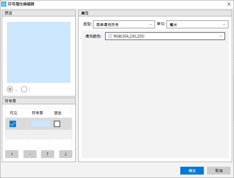Viewport: 234px width, 178px height.
Task: Open the 填充颜色 RGB color dropdown
Action: point(165,36)
